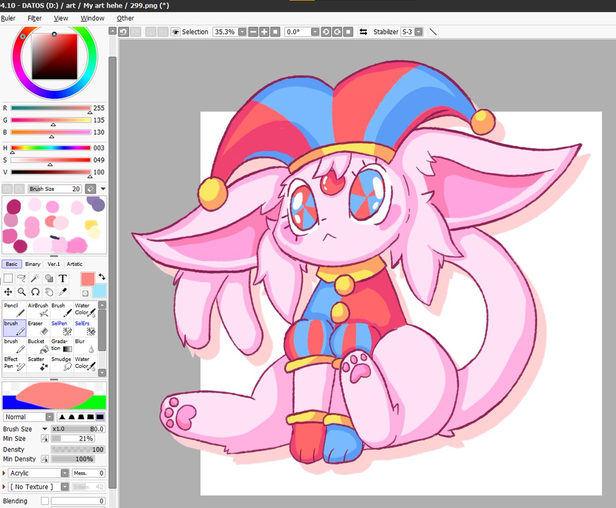Flip the canvas view horizontally
Viewport: 616px width, 508px height.
click(363, 32)
